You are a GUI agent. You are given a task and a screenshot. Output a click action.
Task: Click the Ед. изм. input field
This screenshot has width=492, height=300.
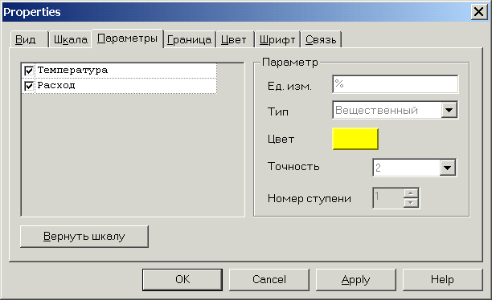click(x=395, y=84)
